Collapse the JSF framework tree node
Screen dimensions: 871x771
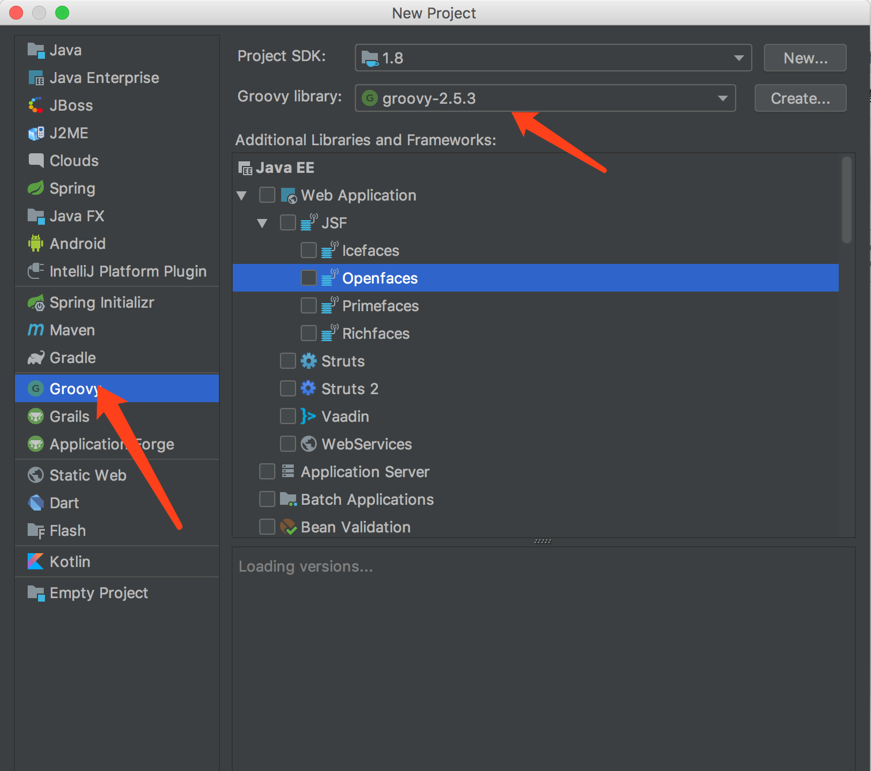point(263,222)
